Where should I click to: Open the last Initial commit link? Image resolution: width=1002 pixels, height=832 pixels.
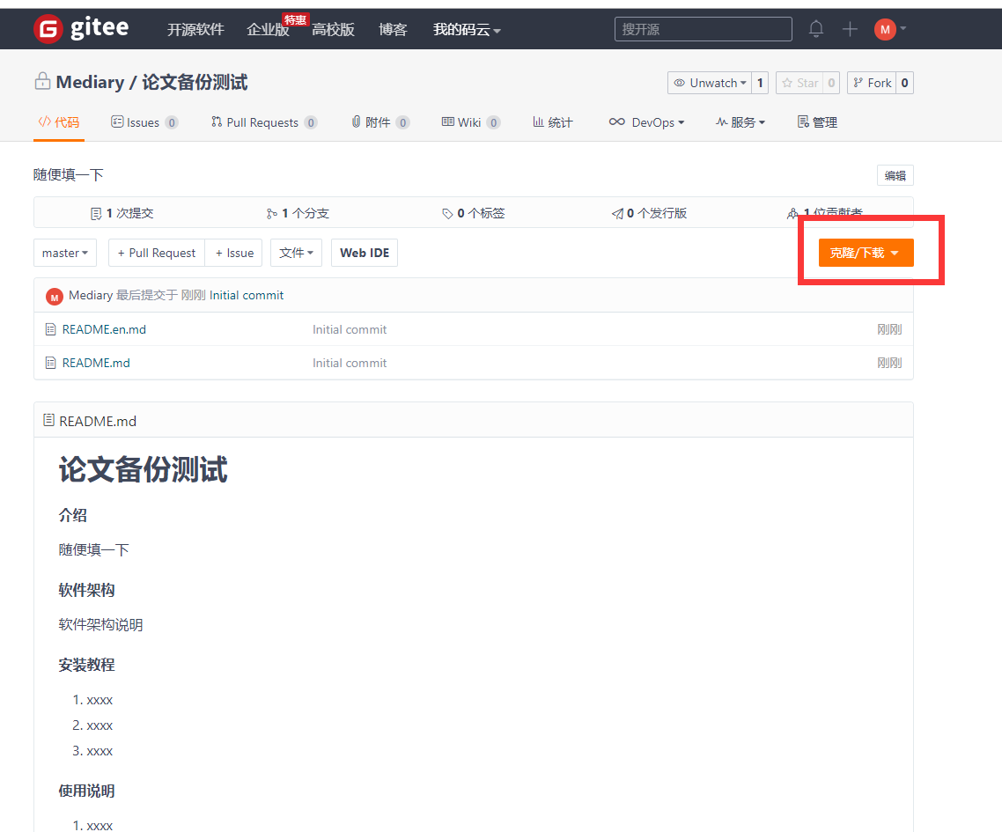[x=247, y=295]
